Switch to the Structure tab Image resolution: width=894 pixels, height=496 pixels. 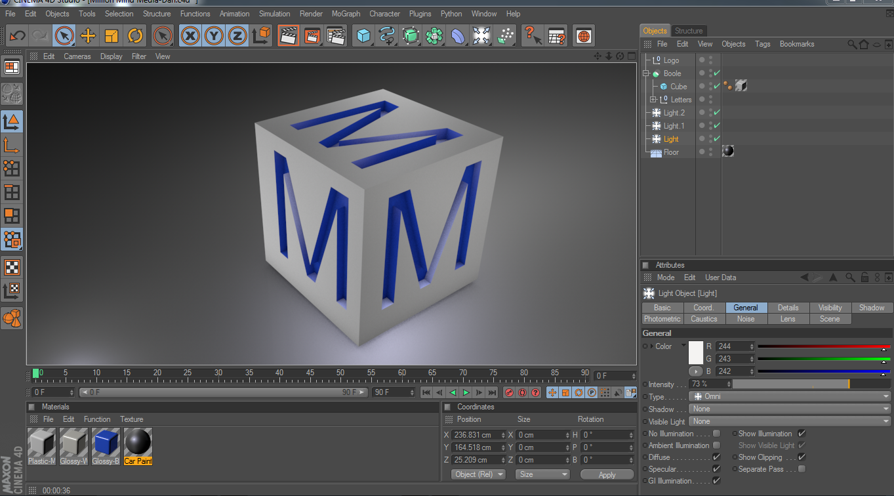pos(689,31)
